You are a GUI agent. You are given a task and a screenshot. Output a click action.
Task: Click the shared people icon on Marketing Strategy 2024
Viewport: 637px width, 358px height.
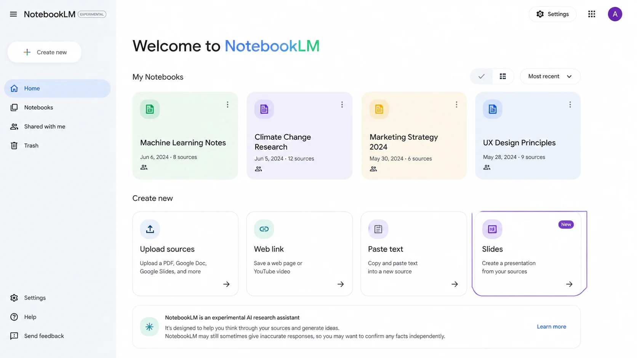pyautogui.click(x=373, y=169)
